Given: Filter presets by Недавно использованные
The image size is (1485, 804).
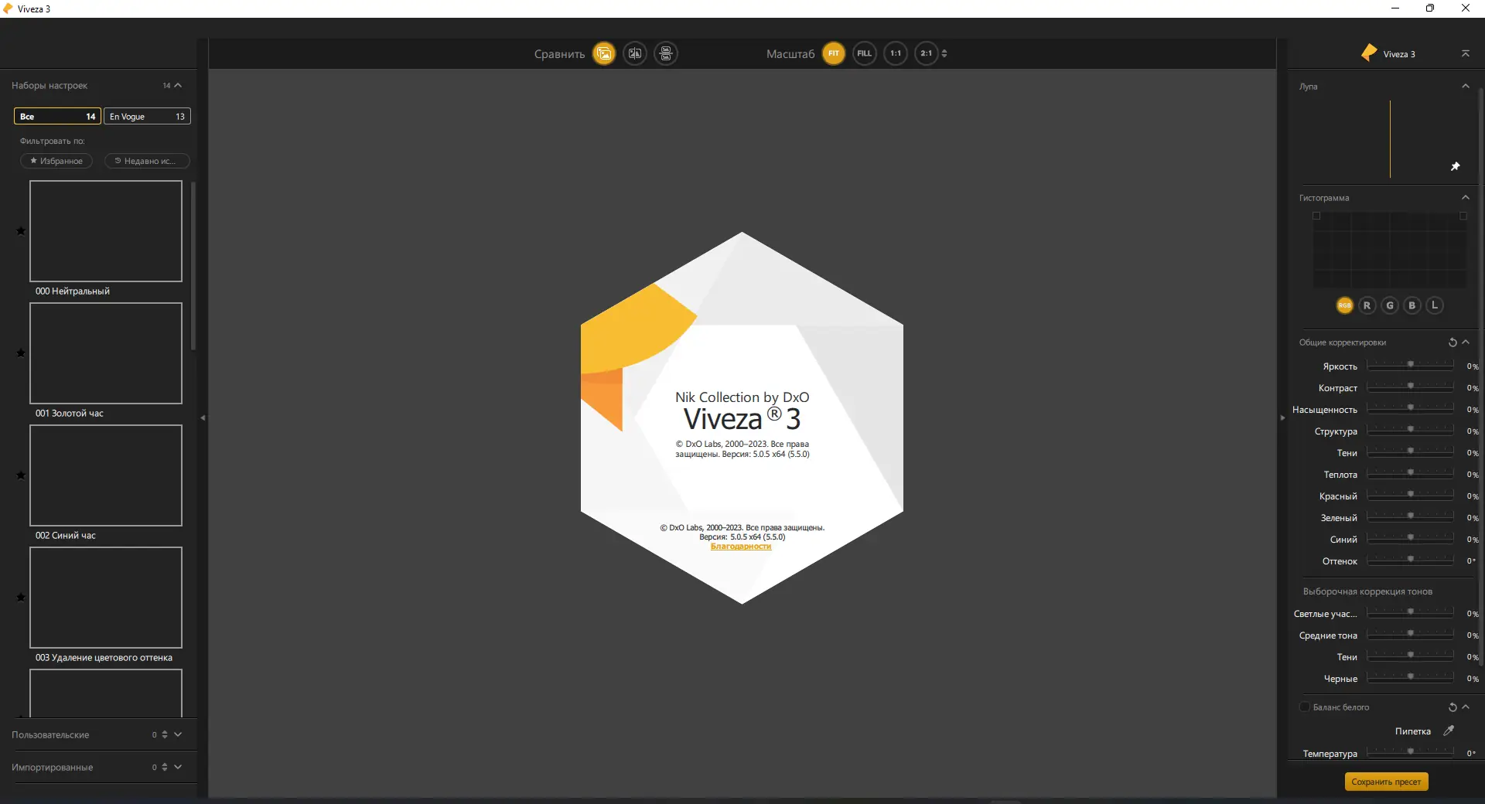Looking at the screenshot, I should (147, 161).
